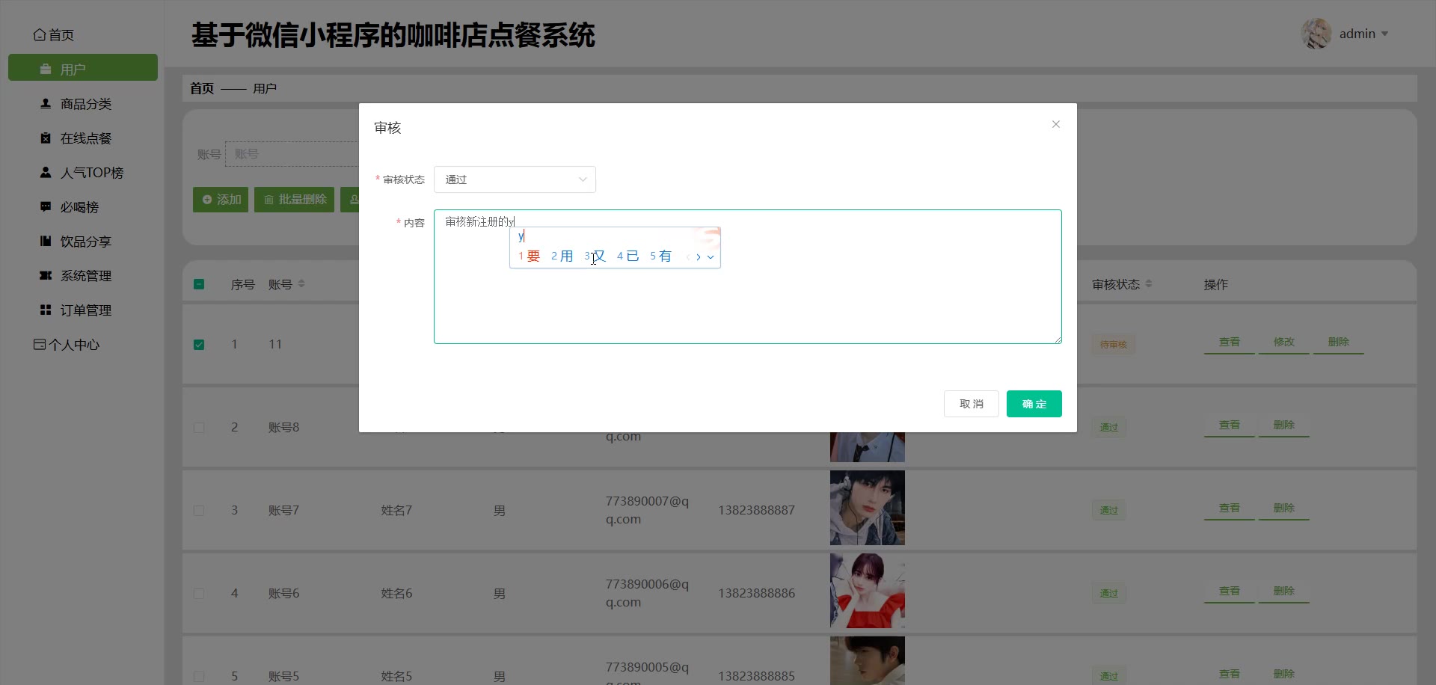Image resolution: width=1436 pixels, height=685 pixels.
Task: Toggle the select-all header checkbox
Action: tap(199, 284)
